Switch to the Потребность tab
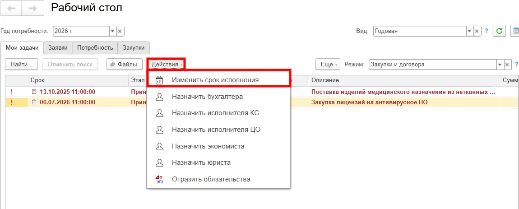This screenshot has height=209, width=519. click(x=95, y=48)
